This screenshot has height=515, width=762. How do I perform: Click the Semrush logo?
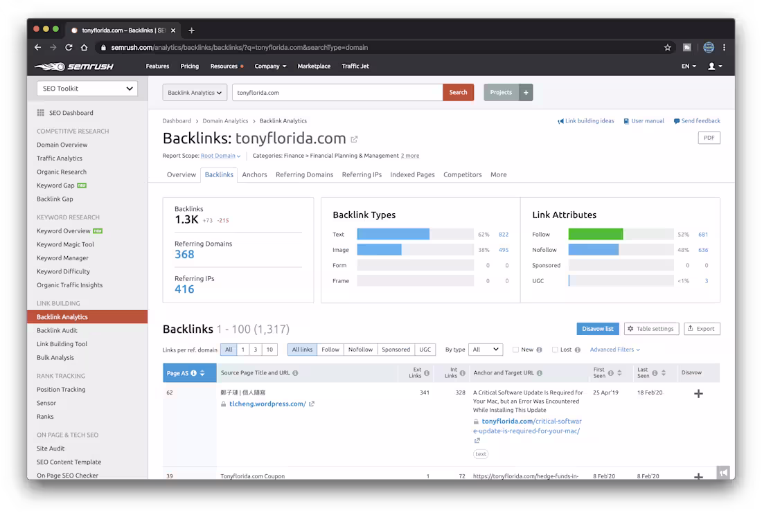tap(74, 66)
